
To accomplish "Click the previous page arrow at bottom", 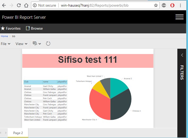I will (x=1, y=133).
